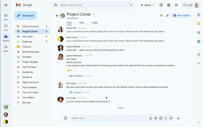Screen dimensions: 203x127
Task: Expand the Project Clover title dropdown
Action: (x=94, y=15)
